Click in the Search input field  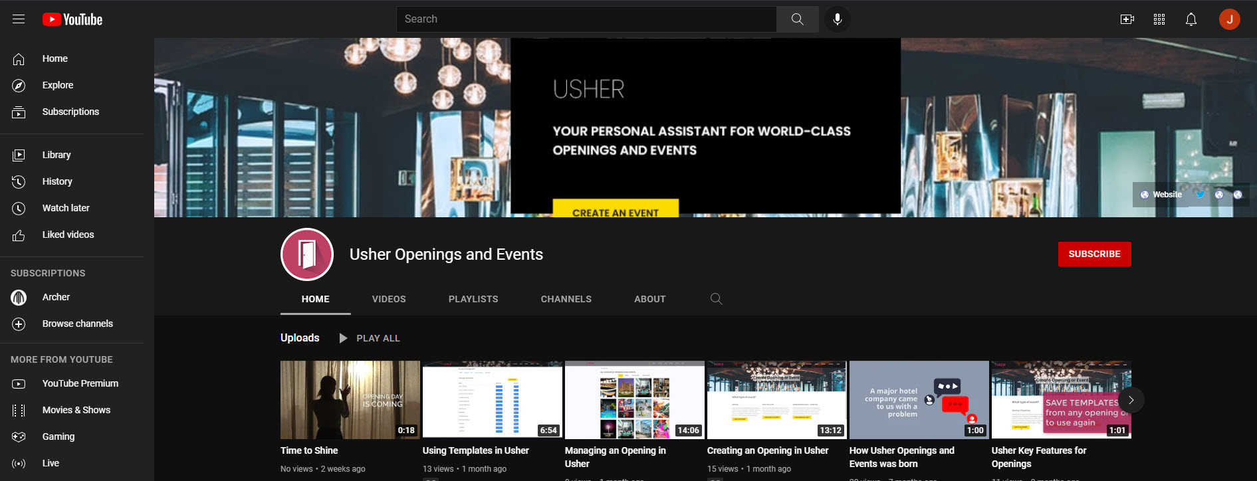(586, 19)
